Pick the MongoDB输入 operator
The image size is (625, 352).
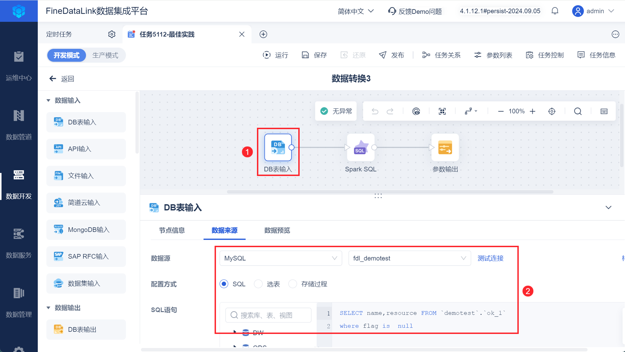click(x=86, y=230)
